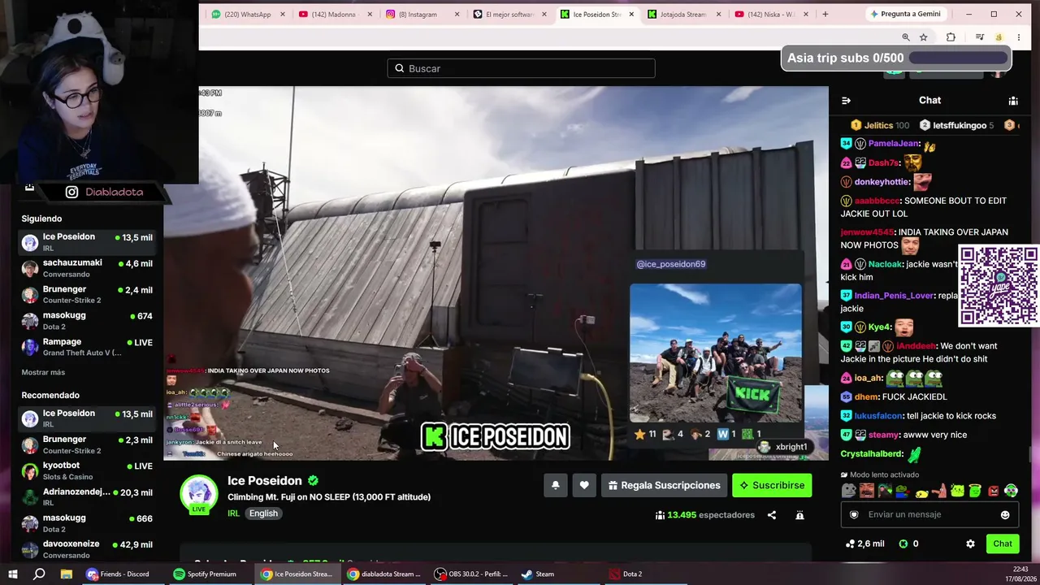Image resolution: width=1040 pixels, height=585 pixels.
Task: Open Chrome media control icon
Action: pos(980,37)
